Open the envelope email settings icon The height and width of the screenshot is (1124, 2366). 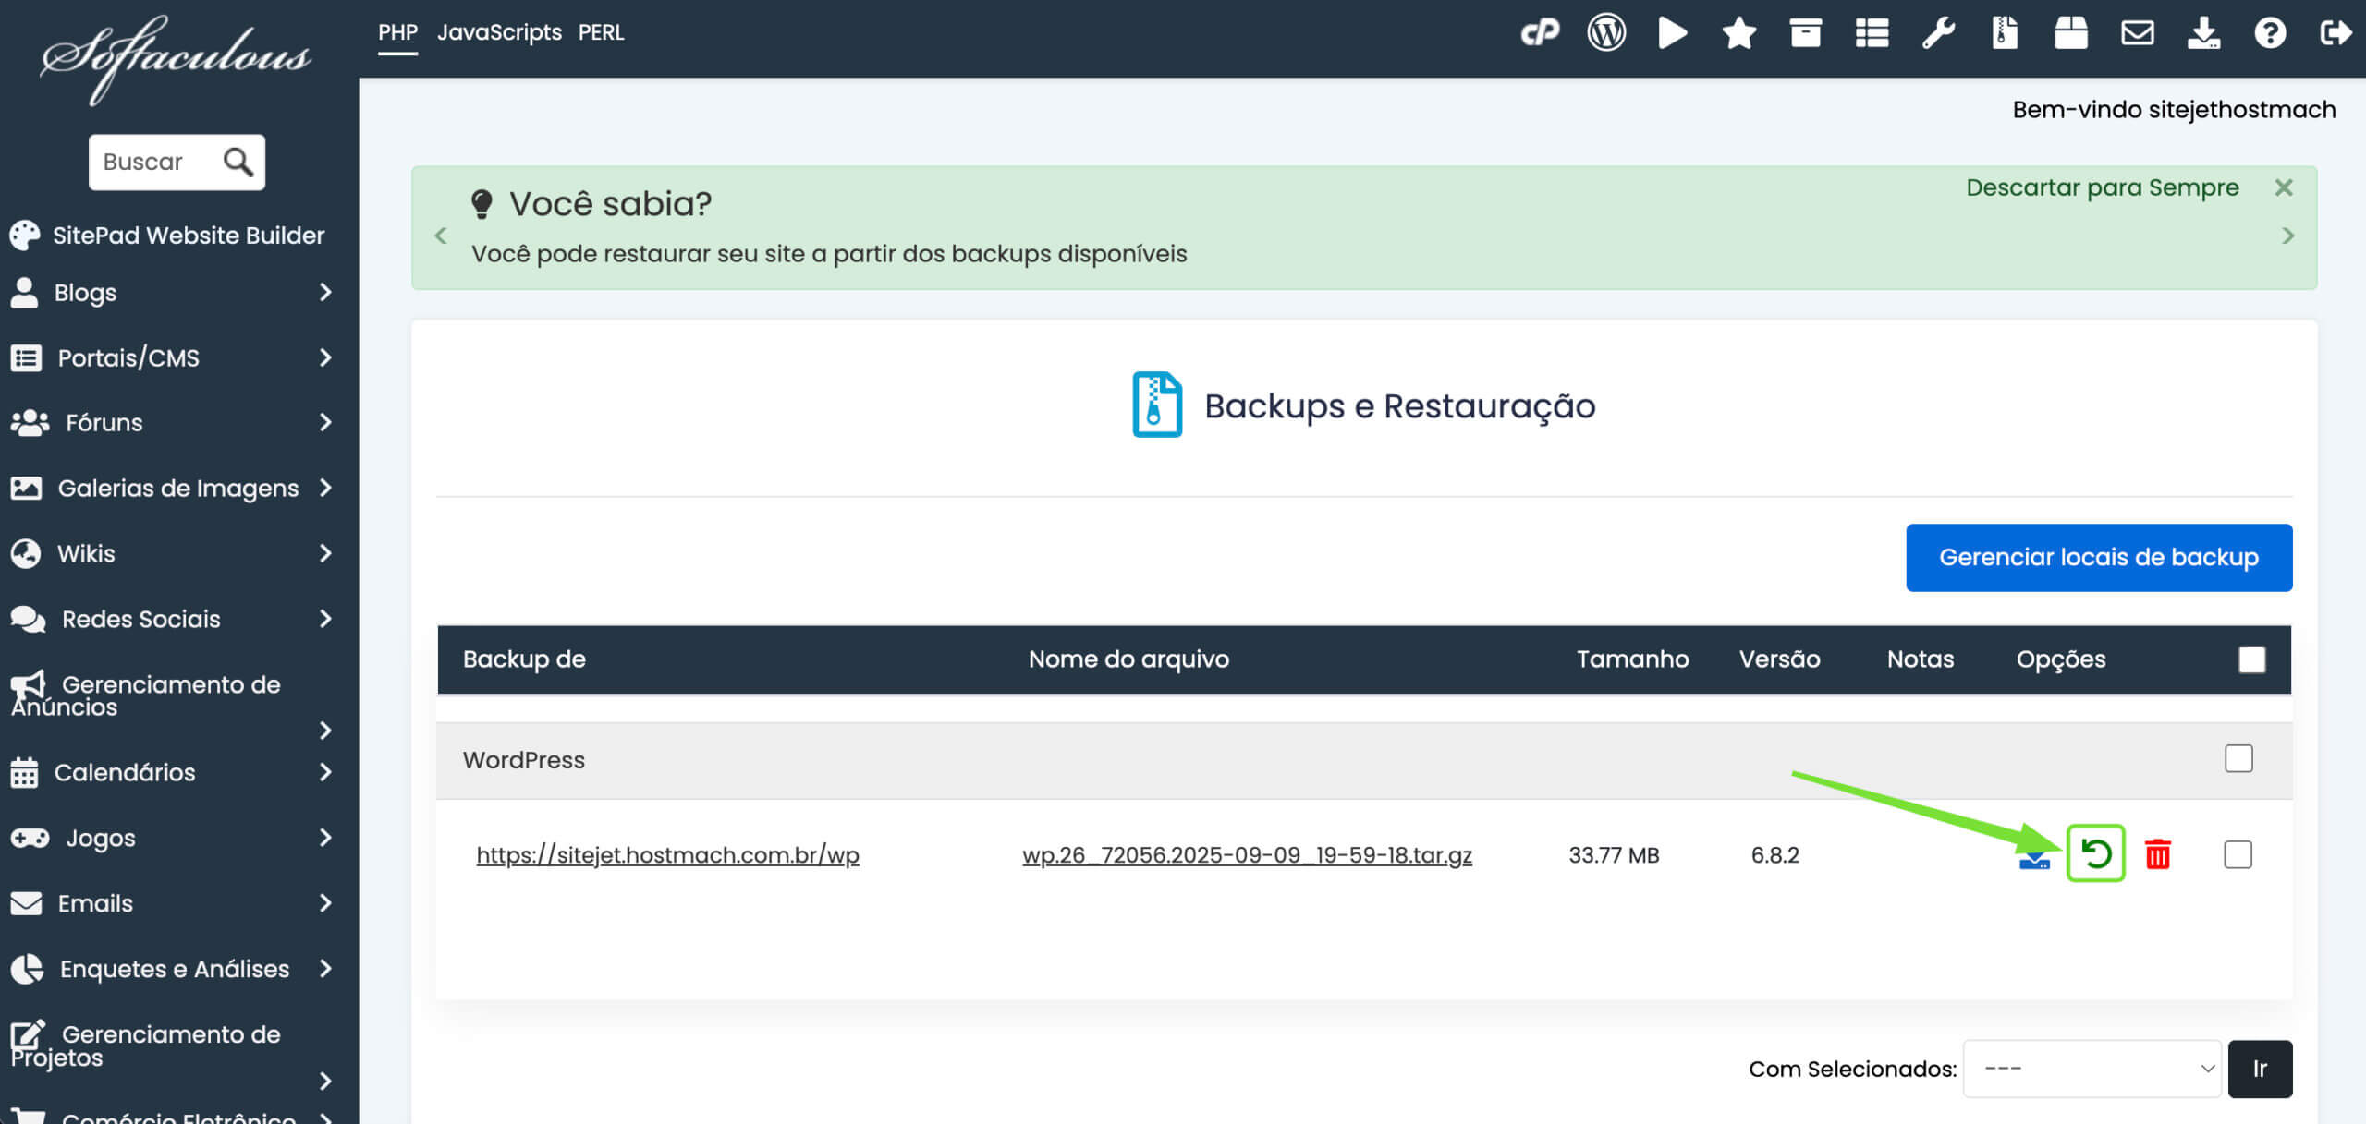(2138, 33)
